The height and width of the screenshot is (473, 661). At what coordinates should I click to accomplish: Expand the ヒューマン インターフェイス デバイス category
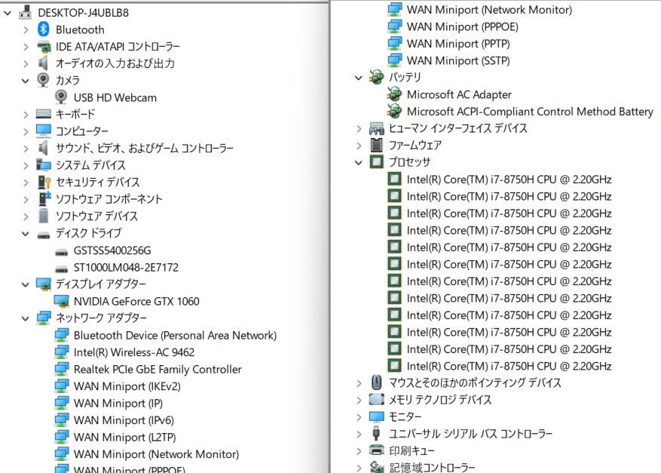[359, 128]
